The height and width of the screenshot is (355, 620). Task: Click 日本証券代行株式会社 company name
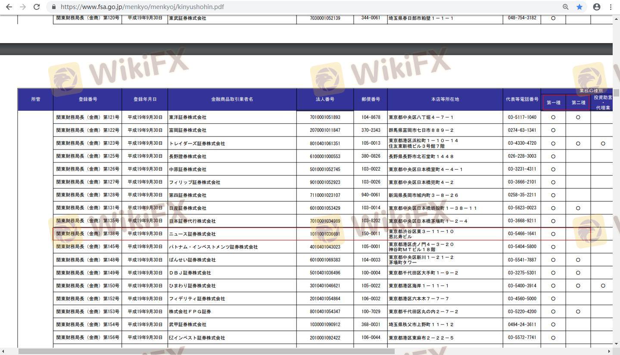pyautogui.click(x=192, y=221)
